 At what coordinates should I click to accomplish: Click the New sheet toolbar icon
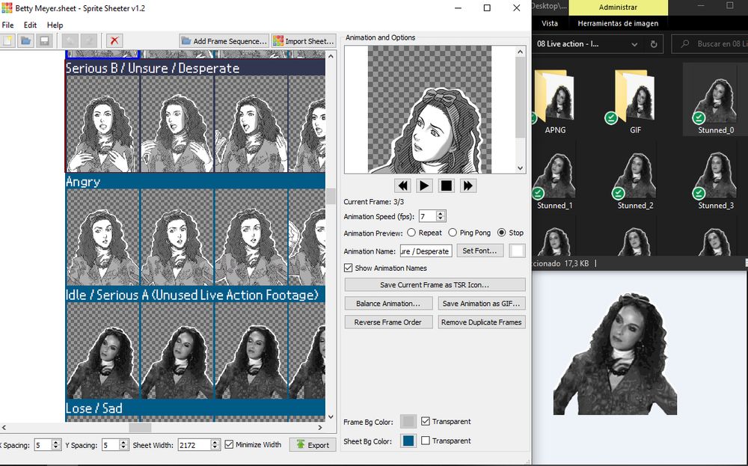[x=8, y=41]
